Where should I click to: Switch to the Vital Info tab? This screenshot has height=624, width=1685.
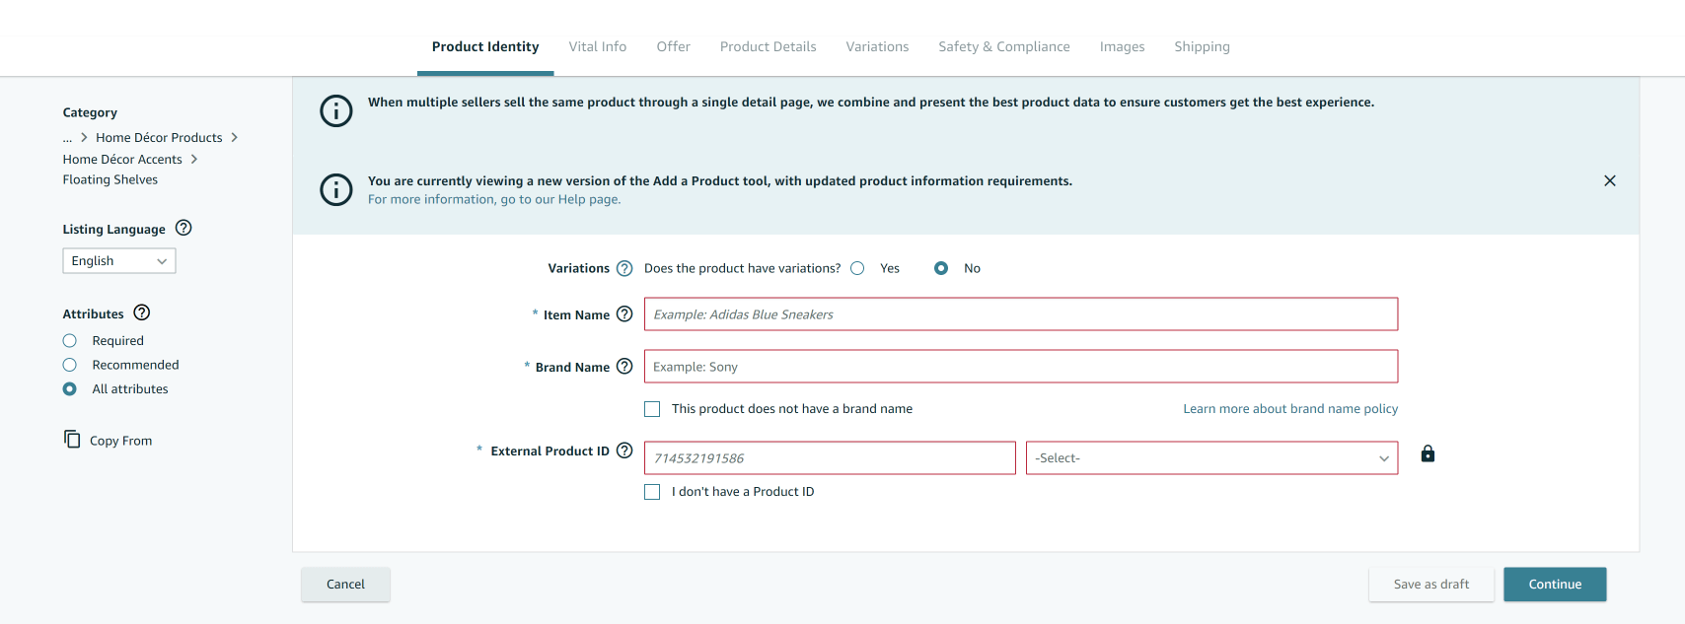597,46
